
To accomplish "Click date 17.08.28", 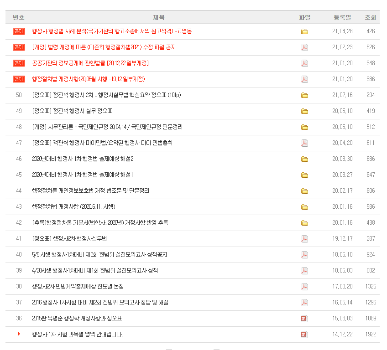I will pos(342,286).
